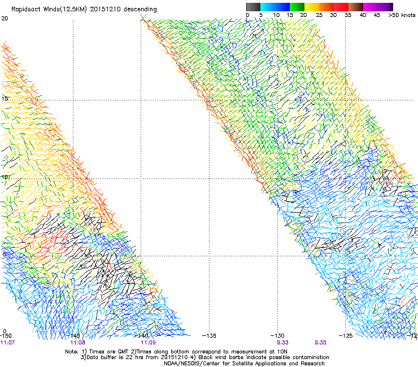This screenshot has height=367, width=418.
Task: Click the 'Note: 1) Times are GMT' line
Action: [176, 352]
